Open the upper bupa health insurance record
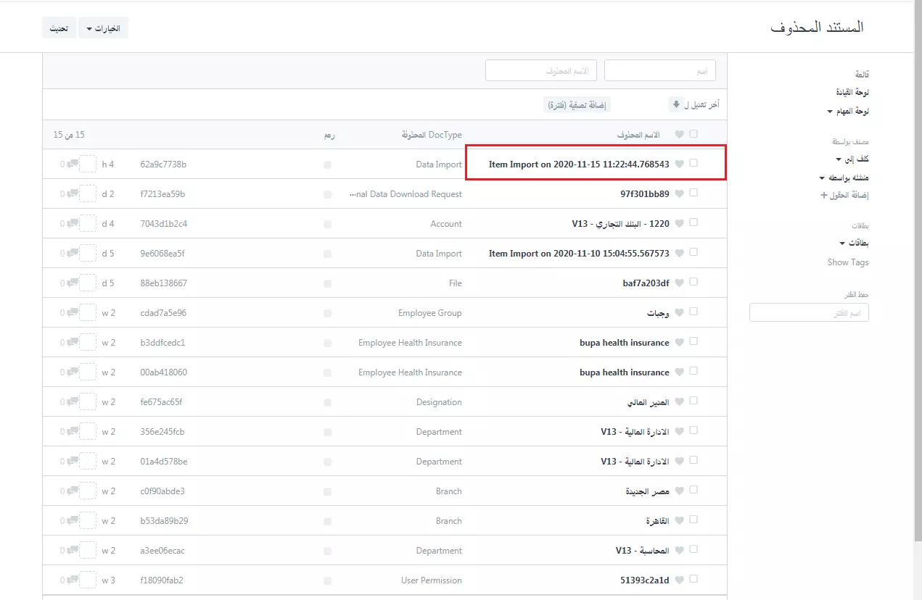This screenshot has height=600, width=922. coord(625,343)
